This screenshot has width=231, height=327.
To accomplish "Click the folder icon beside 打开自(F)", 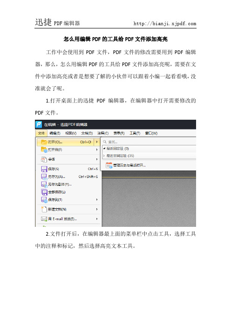I will [x=44, y=150].
